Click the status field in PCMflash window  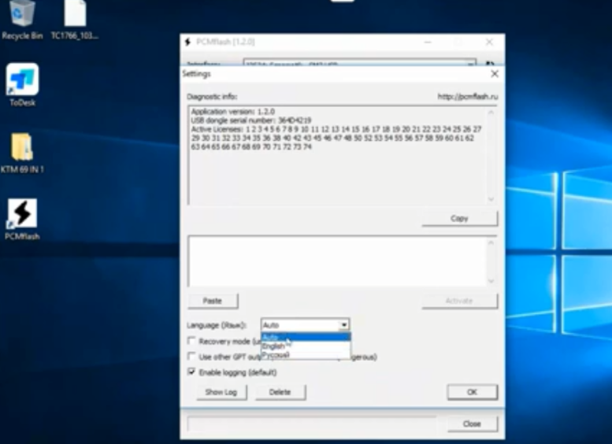[x=311, y=424]
